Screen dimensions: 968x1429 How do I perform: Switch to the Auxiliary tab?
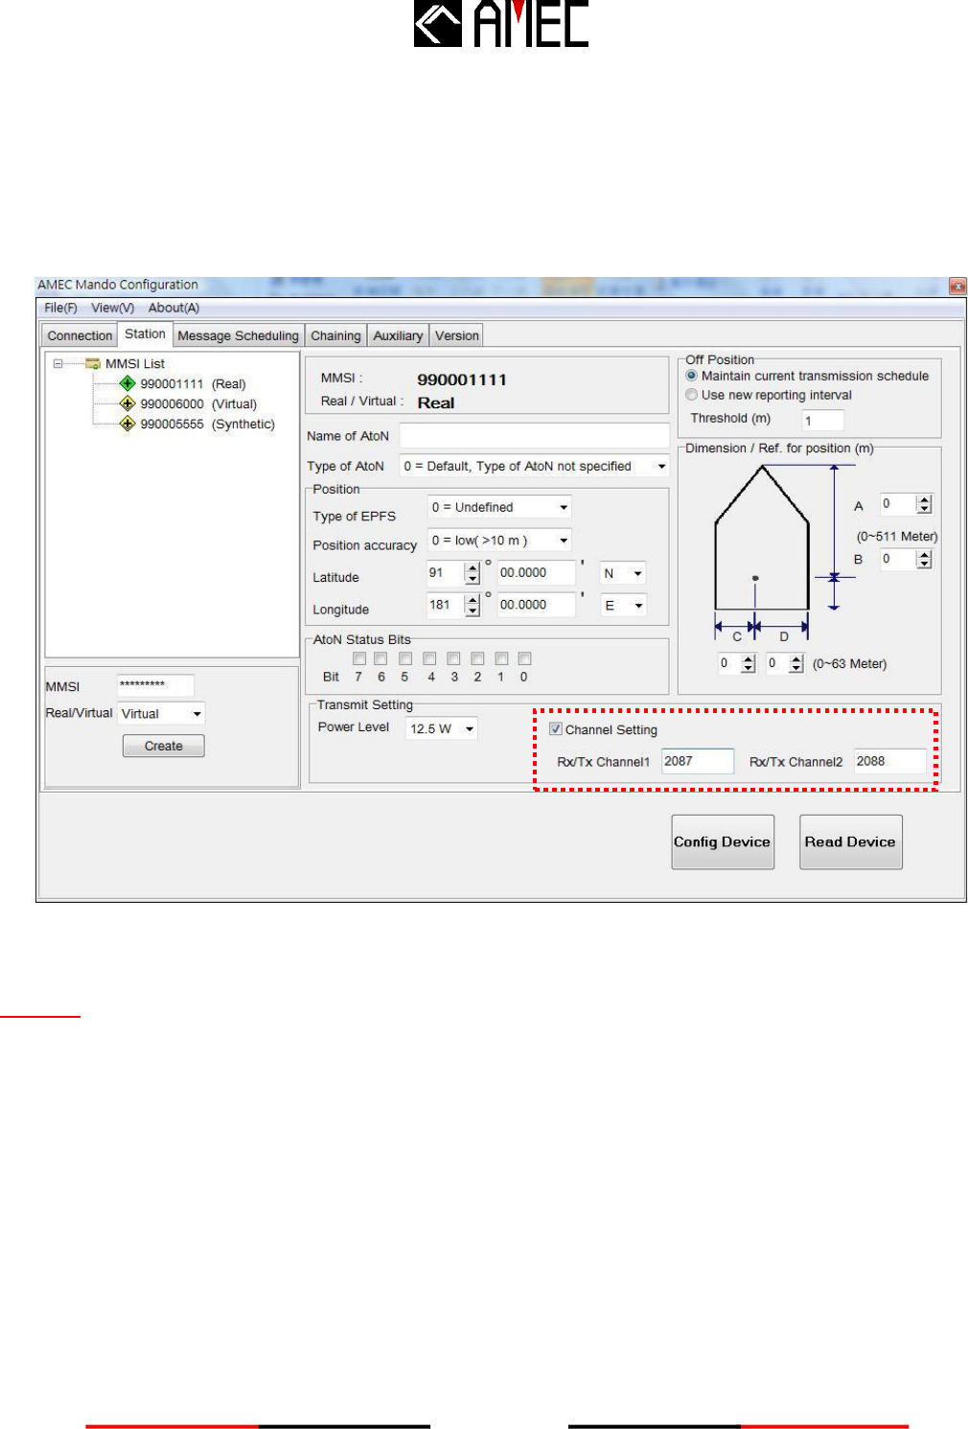coord(398,335)
